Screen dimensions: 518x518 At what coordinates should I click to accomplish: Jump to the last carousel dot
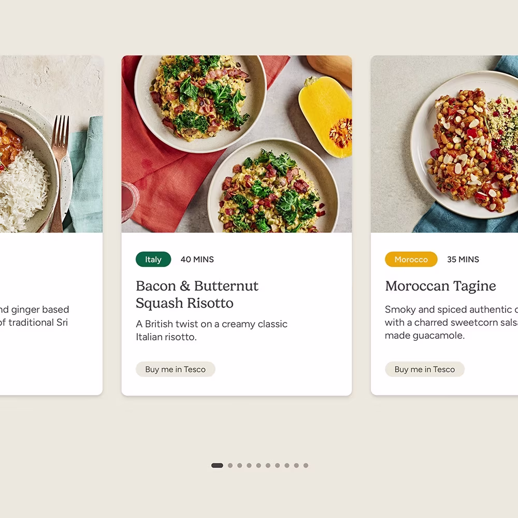click(x=306, y=466)
